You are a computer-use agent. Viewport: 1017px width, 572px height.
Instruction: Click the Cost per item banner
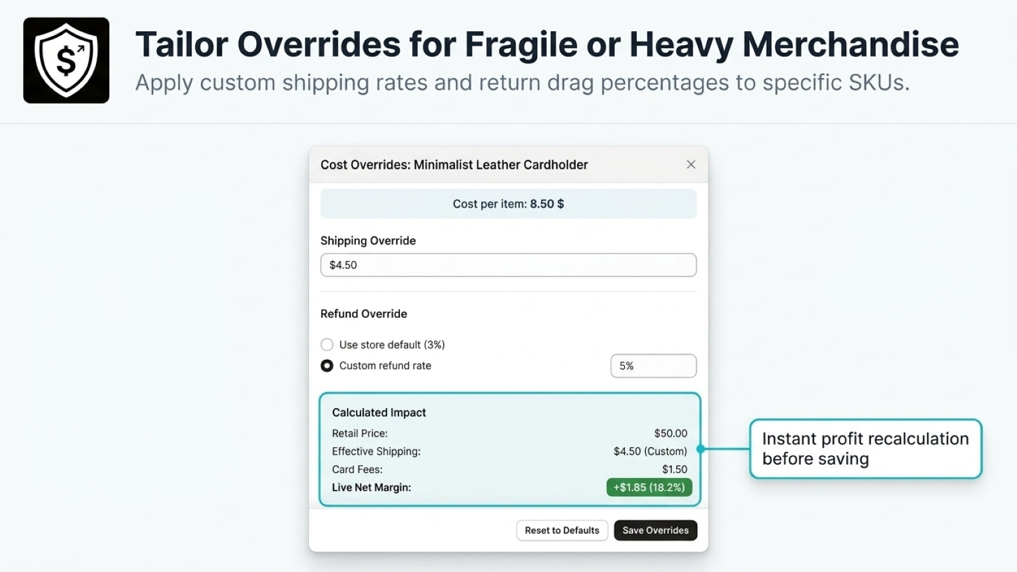508,204
